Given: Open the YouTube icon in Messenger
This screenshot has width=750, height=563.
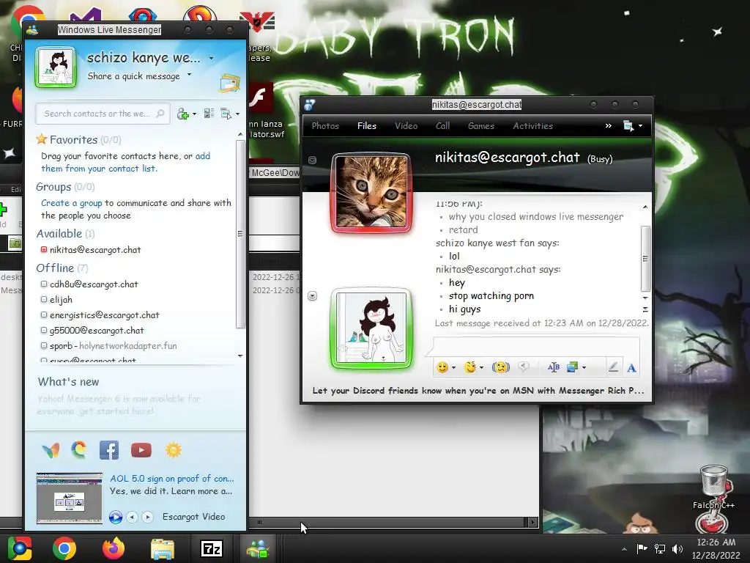Looking at the screenshot, I should pos(141,450).
